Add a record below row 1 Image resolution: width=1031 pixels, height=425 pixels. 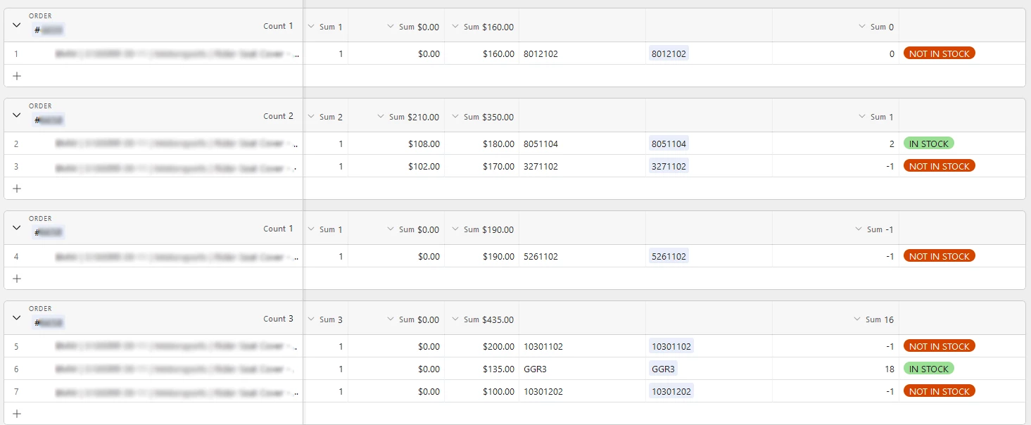coord(17,76)
